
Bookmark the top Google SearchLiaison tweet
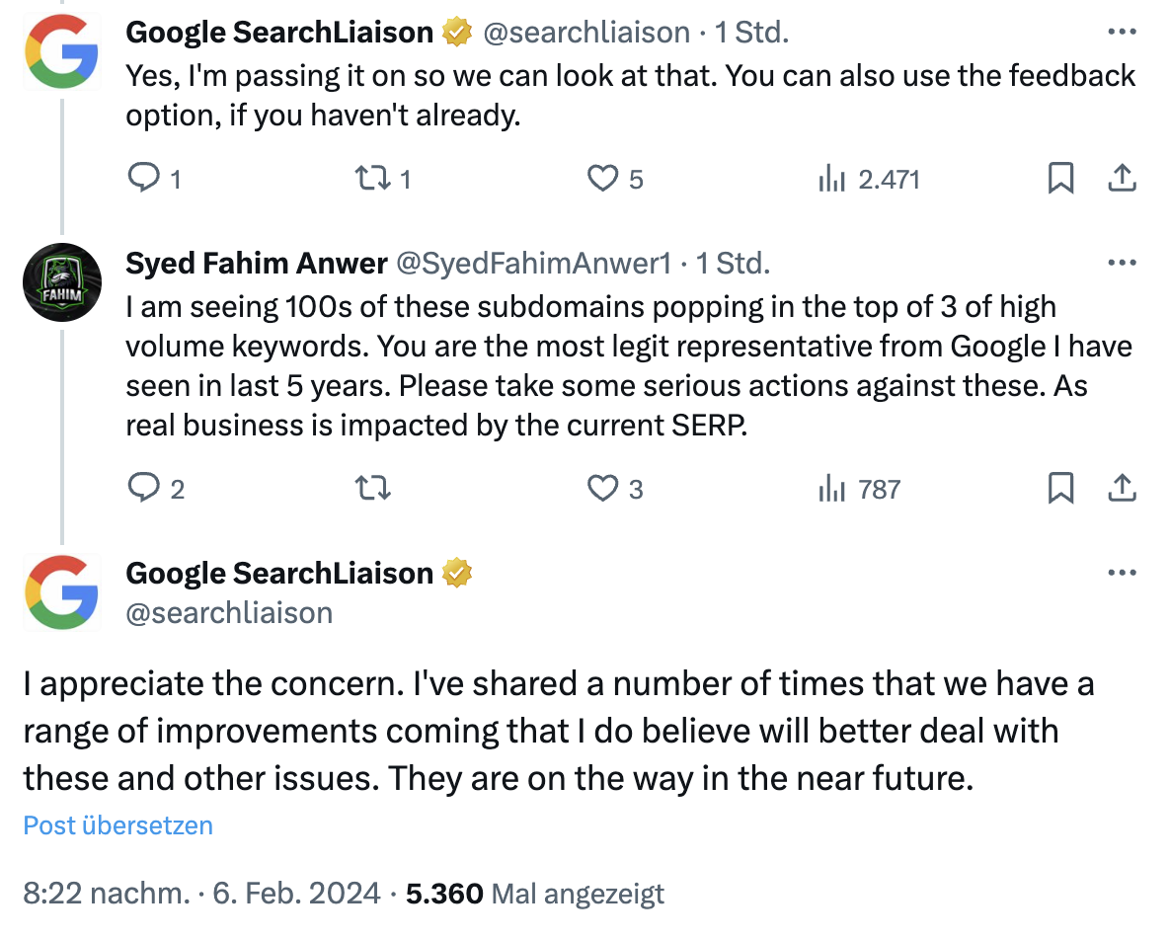click(x=1061, y=179)
